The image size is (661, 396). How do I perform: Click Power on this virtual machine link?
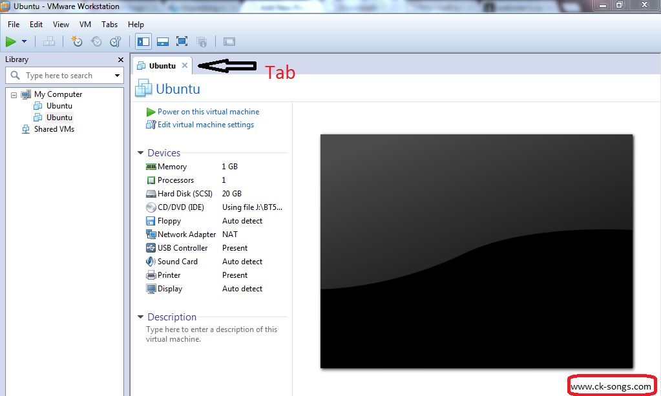pos(208,112)
